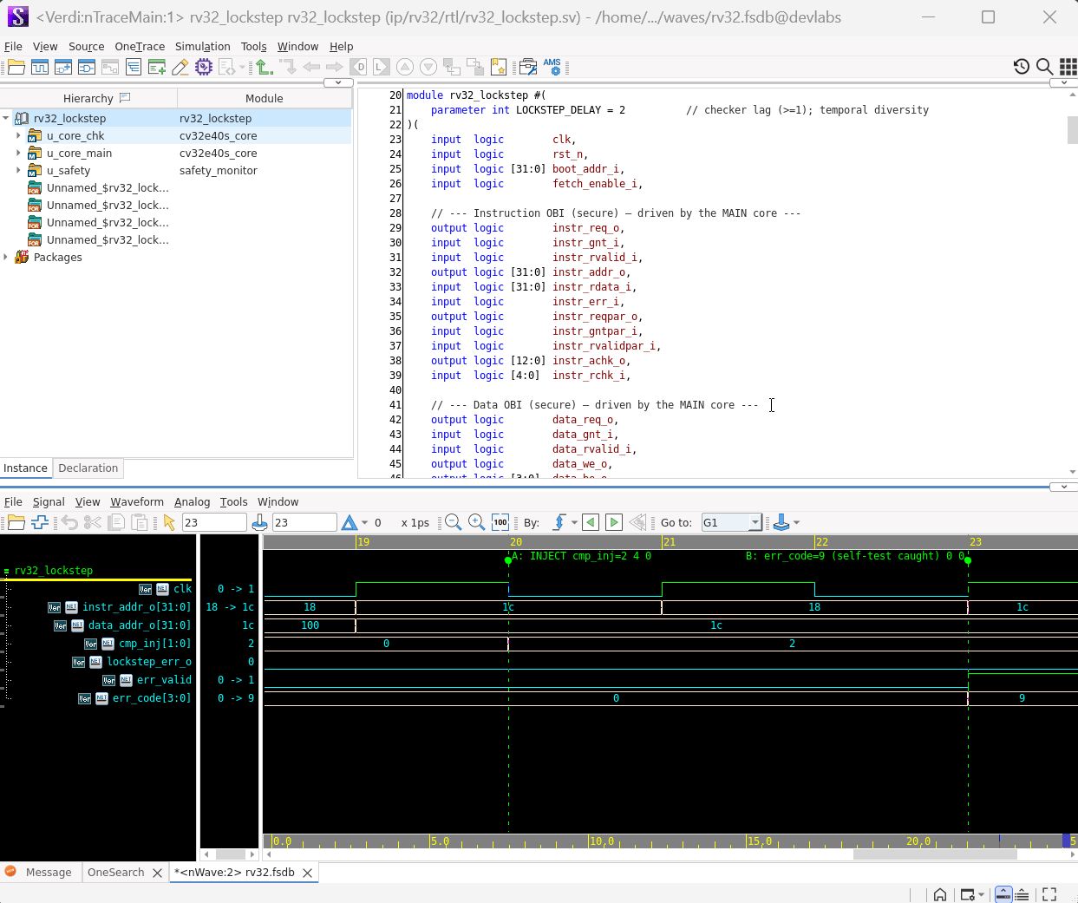The height and width of the screenshot is (903, 1078).
Task: Click the purple chip icon in toolbar
Action: (204, 67)
